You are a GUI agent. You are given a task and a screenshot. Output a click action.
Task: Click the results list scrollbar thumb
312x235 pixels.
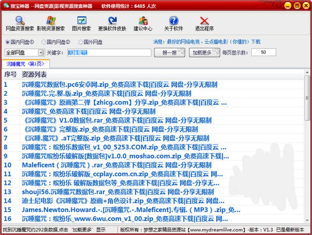[307, 98]
